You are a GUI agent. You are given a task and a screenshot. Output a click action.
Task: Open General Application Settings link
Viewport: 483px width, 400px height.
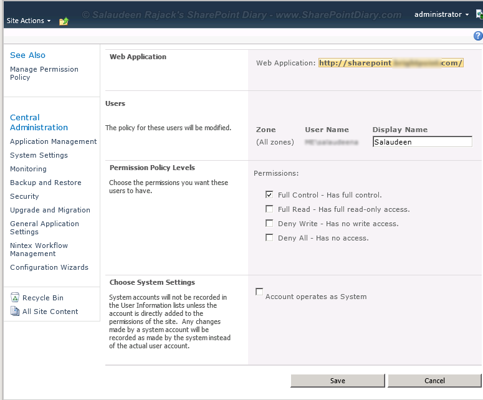tap(44, 228)
